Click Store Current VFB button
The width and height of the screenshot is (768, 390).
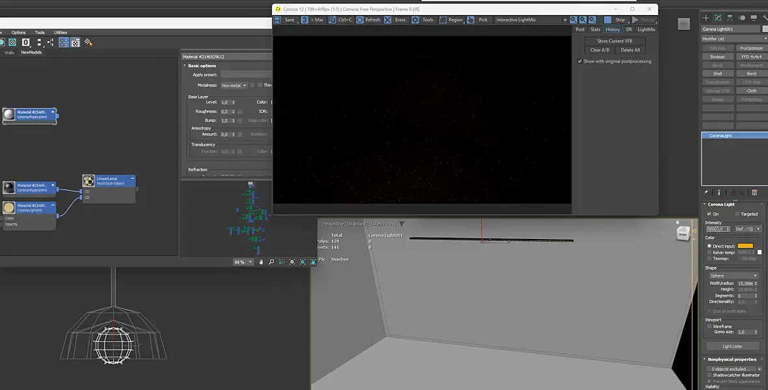coord(614,41)
